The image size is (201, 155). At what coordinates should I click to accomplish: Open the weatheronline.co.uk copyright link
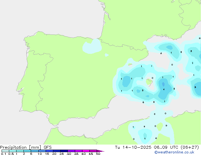174,152
